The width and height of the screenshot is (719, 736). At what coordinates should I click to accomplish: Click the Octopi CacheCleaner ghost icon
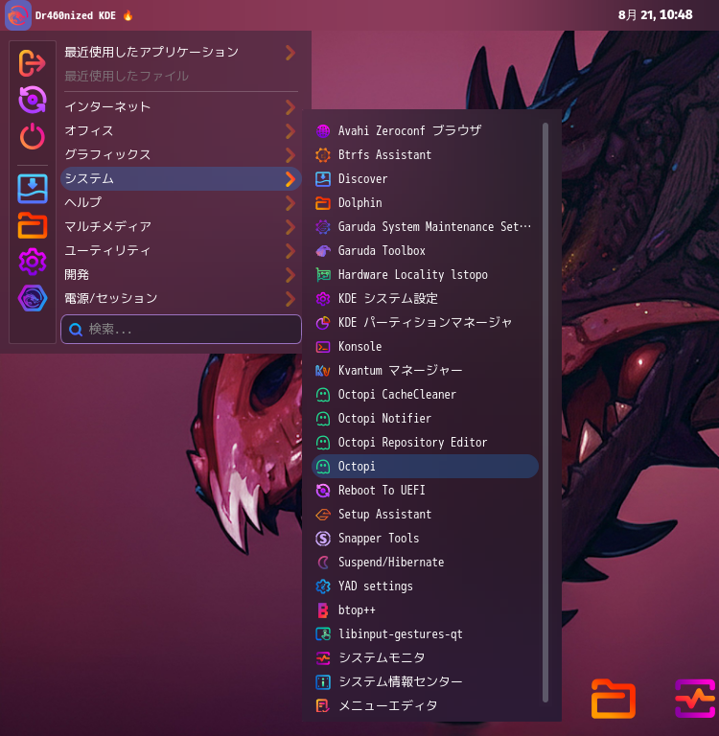[x=323, y=394]
